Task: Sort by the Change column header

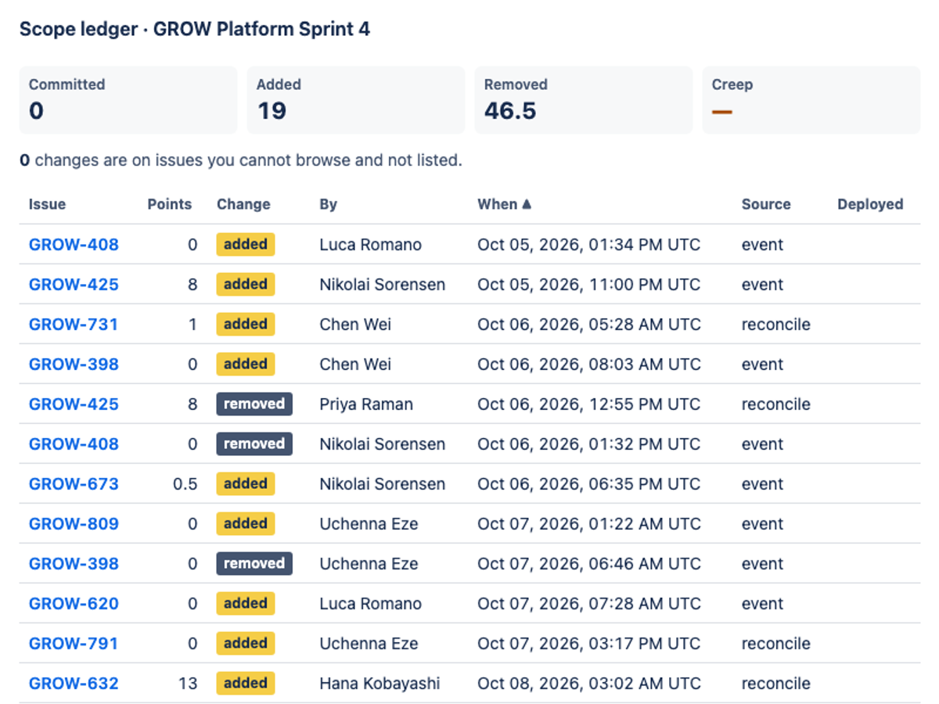Action: tap(243, 204)
